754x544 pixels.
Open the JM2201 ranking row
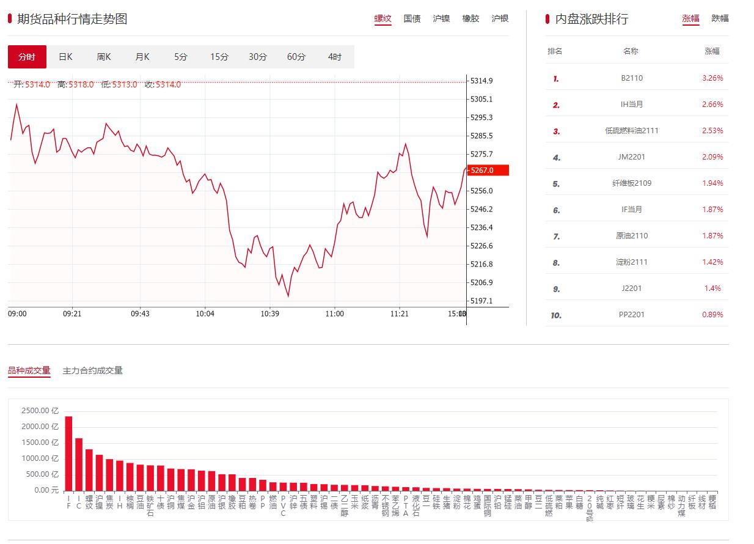coord(631,157)
